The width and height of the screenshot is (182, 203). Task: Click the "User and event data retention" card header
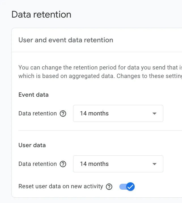tap(66, 40)
